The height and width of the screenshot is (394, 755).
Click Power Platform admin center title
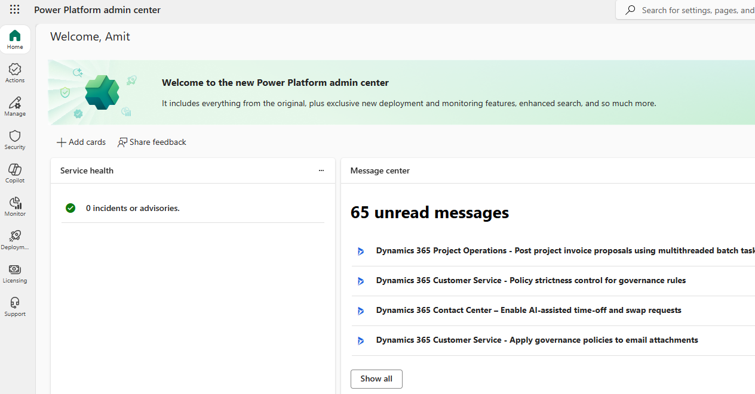[97, 10]
